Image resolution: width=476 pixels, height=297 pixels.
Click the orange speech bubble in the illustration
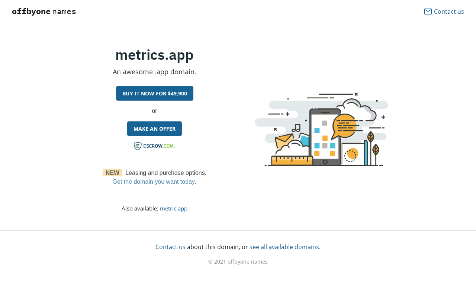(x=344, y=125)
